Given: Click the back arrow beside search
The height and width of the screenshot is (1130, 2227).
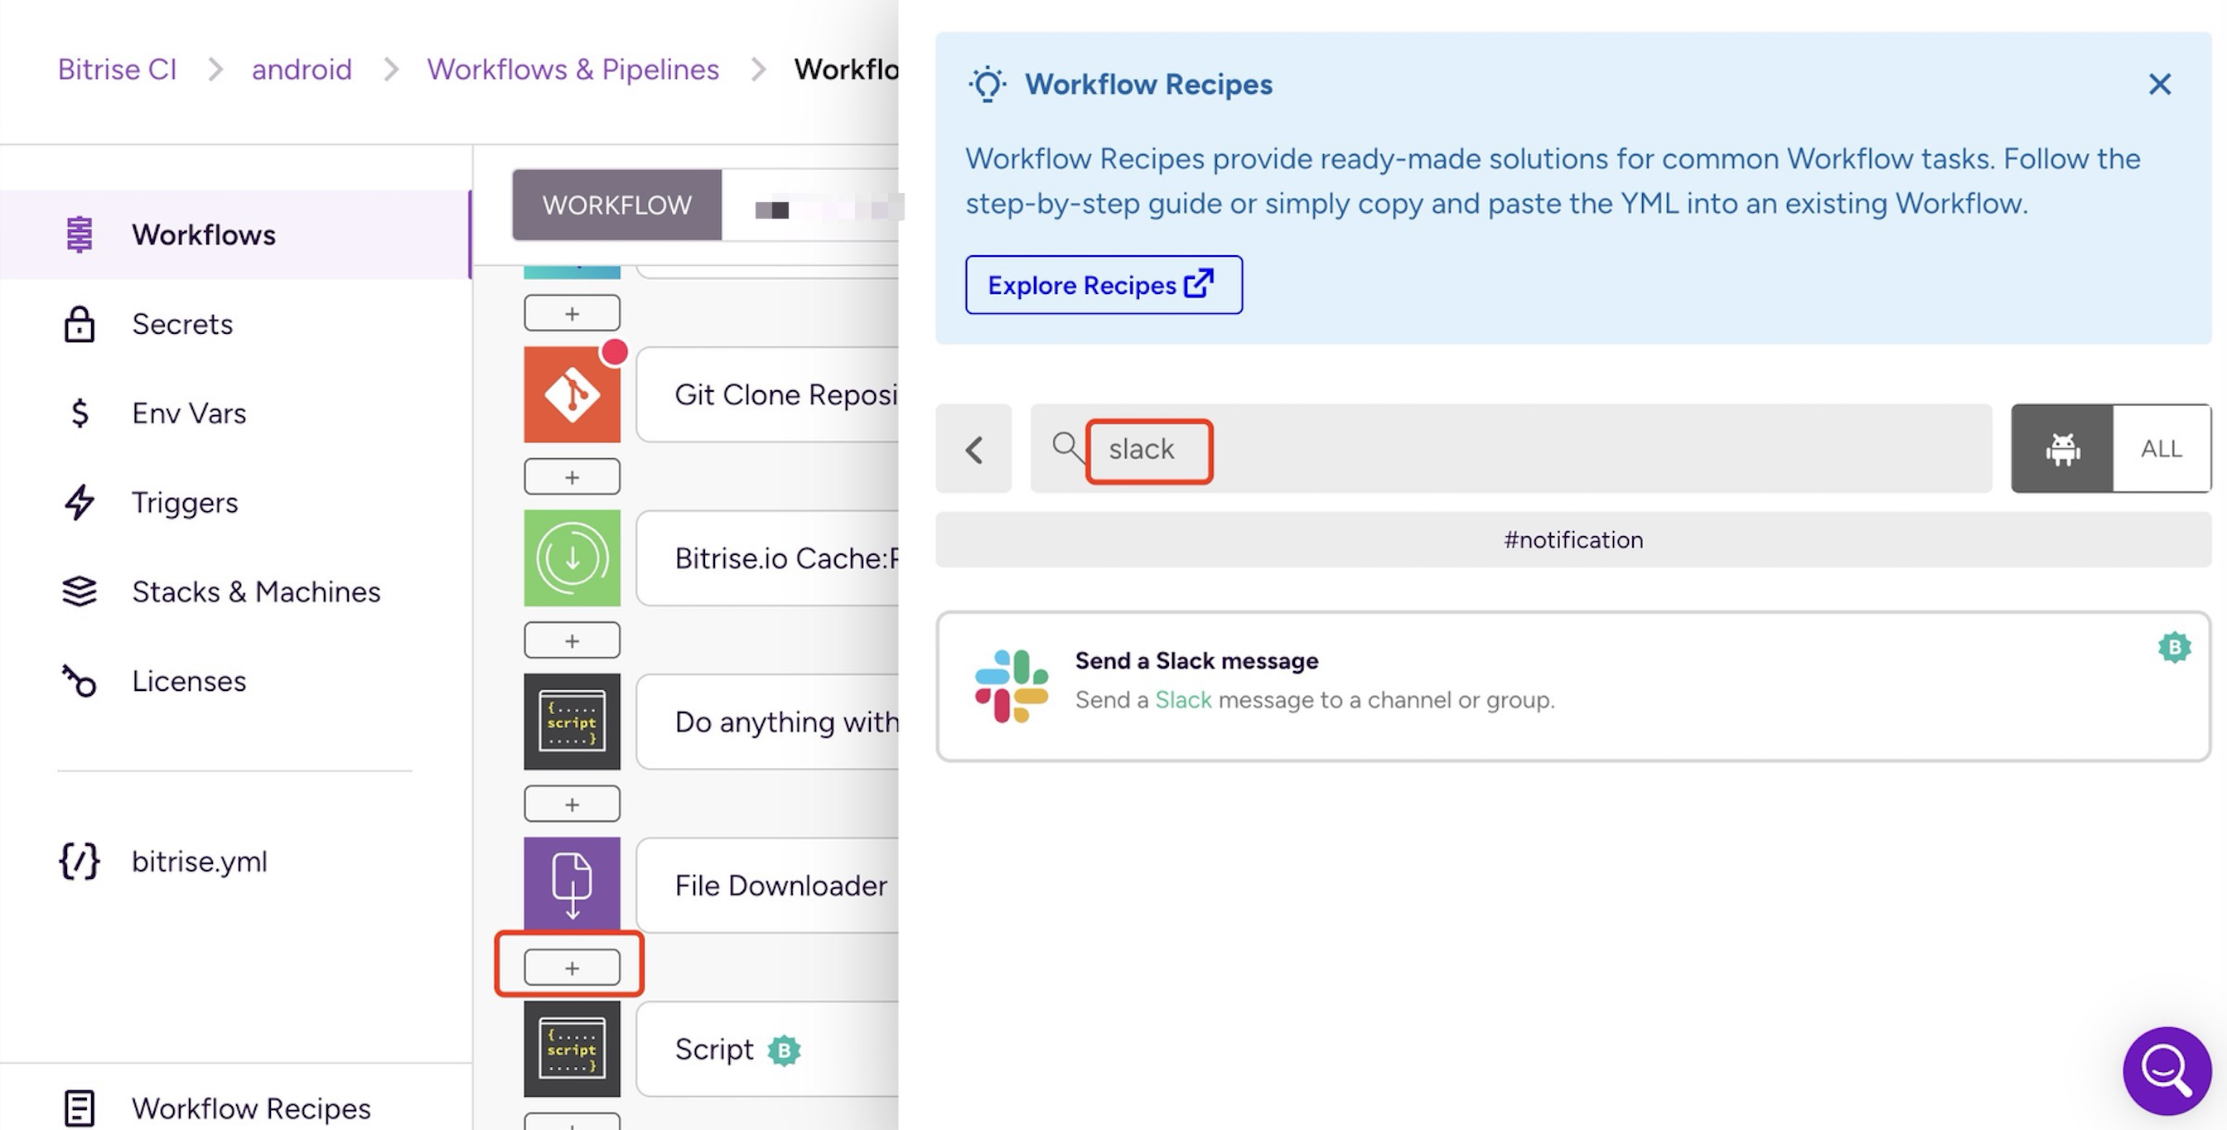Looking at the screenshot, I should point(973,449).
